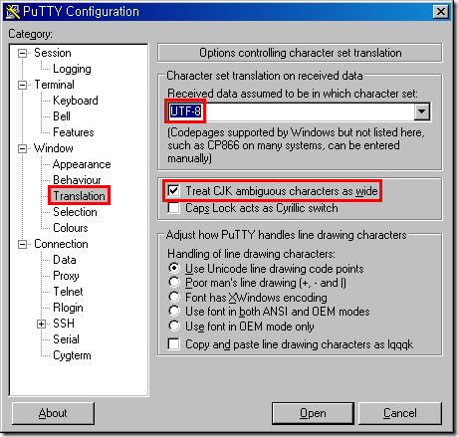Click the Cancel button

tap(400, 413)
